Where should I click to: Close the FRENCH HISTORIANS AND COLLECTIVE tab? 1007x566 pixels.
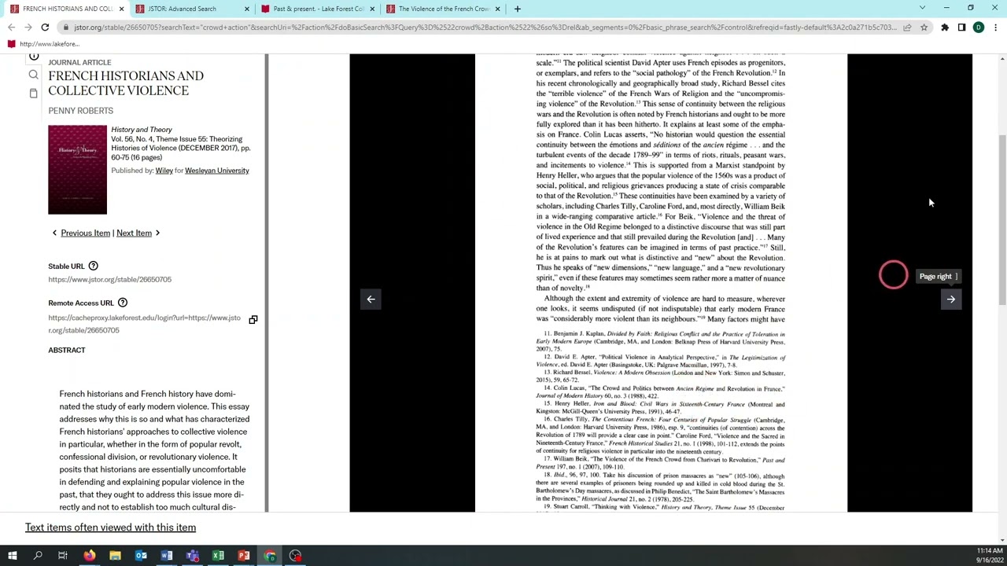tap(121, 9)
